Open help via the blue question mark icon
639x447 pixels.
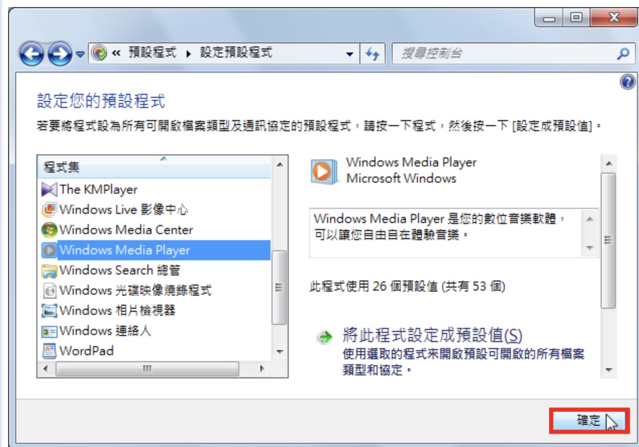point(627,82)
